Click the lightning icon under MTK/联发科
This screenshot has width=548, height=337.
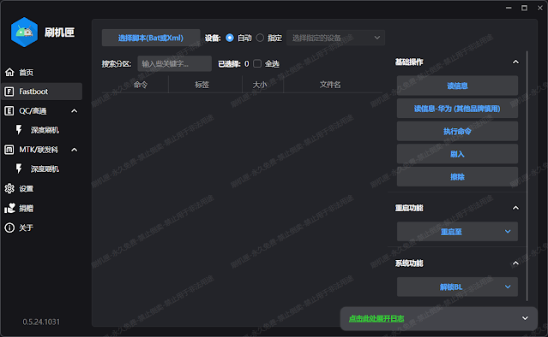[x=19, y=168]
